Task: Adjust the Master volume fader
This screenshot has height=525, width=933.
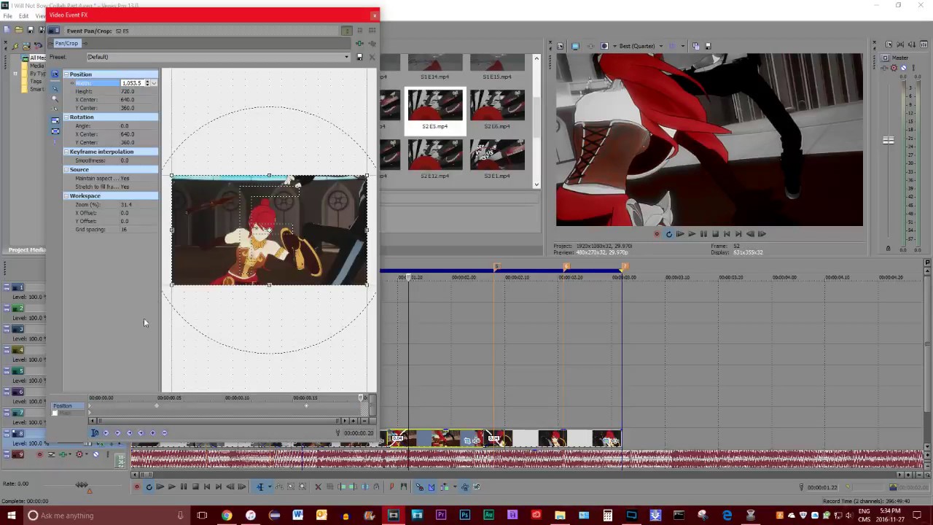Action: [888, 140]
